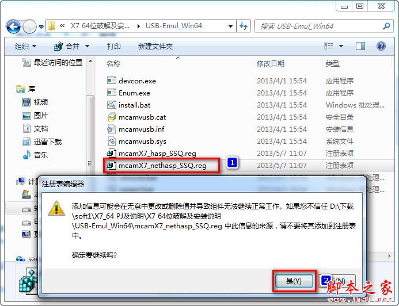Click the 注册表项 type of mcamX7_hasp_SSQ.reg
The image size is (399, 306).
point(340,153)
